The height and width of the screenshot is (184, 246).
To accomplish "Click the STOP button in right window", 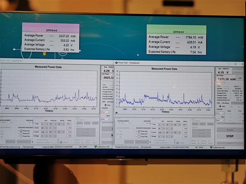I will (x=230, y=136).
